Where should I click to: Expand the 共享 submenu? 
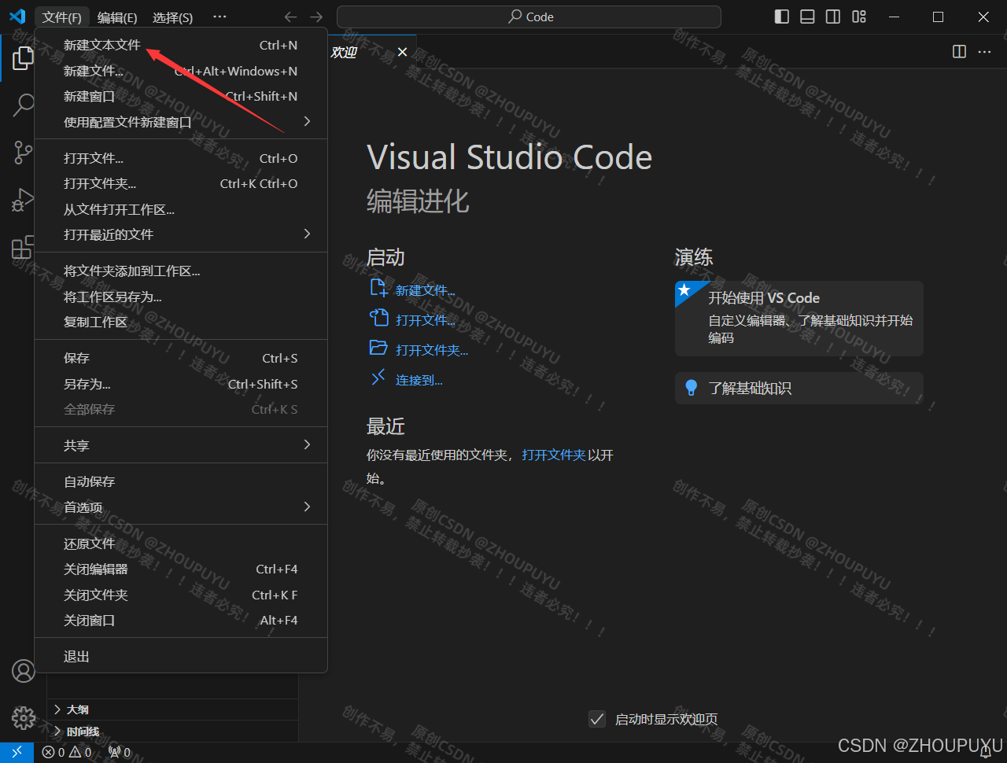click(181, 445)
